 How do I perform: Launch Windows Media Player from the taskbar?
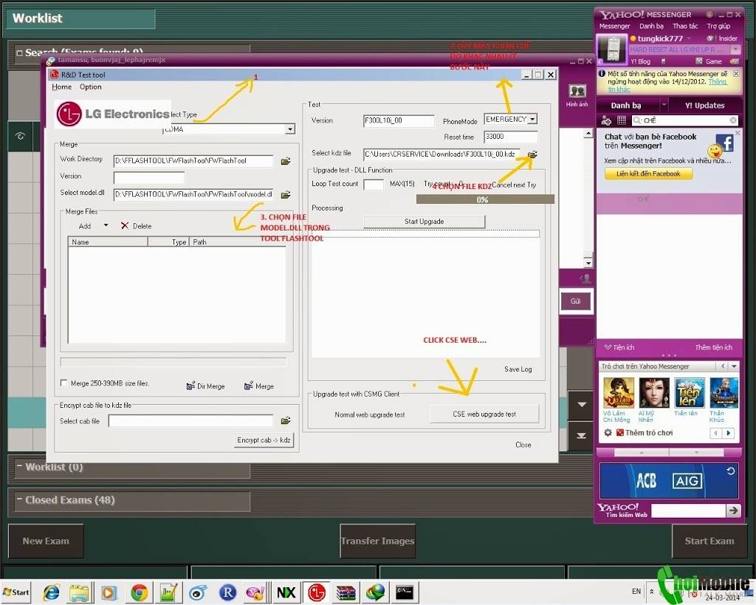pos(109,592)
